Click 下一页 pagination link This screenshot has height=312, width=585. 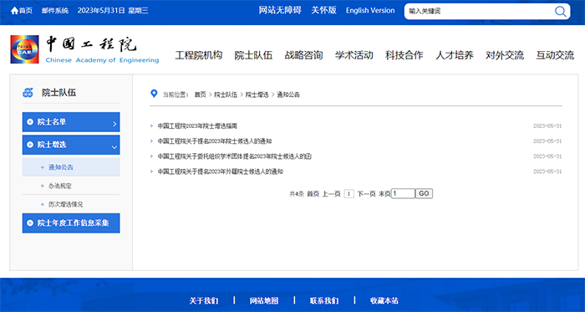(366, 194)
